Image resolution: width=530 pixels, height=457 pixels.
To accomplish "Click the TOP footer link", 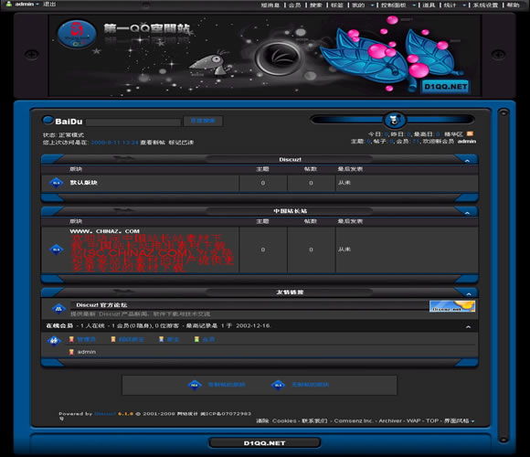I will tap(432, 420).
